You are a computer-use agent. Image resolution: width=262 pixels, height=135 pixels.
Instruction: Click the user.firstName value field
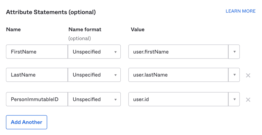point(178,52)
